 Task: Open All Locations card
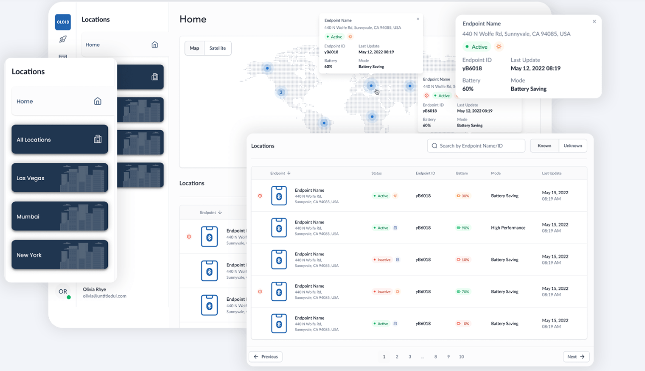[60, 139]
